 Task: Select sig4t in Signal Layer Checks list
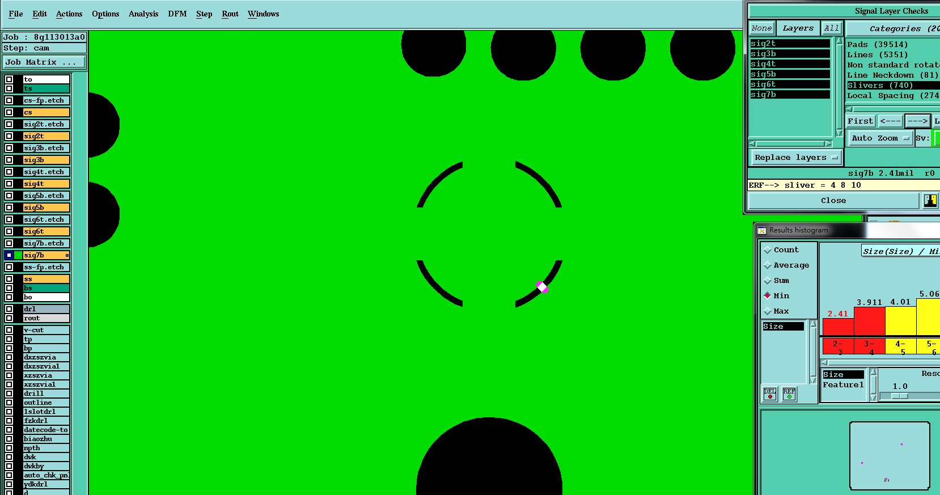coord(790,64)
